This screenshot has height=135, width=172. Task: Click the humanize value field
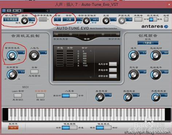[x=43, y=52]
